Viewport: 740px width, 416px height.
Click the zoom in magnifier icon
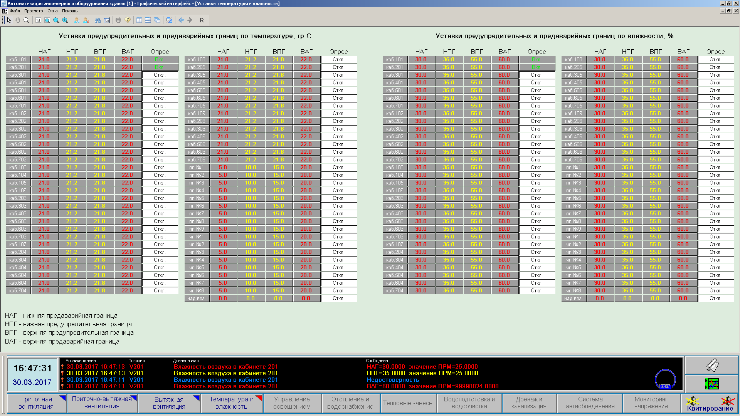(65, 20)
